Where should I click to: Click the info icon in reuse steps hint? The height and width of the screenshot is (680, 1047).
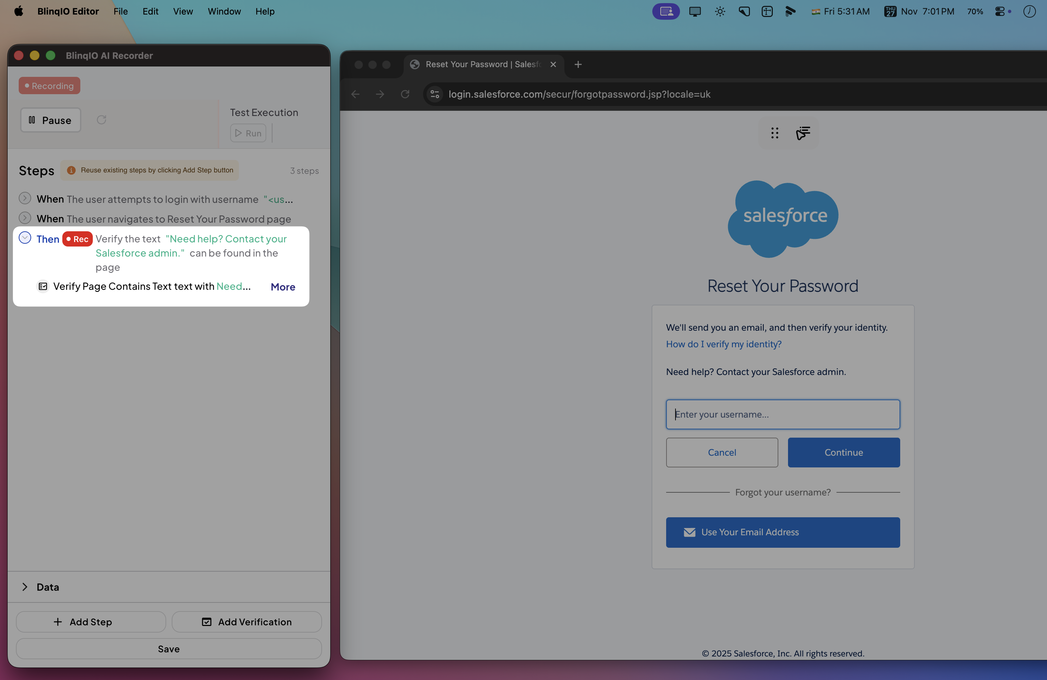[x=71, y=170]
